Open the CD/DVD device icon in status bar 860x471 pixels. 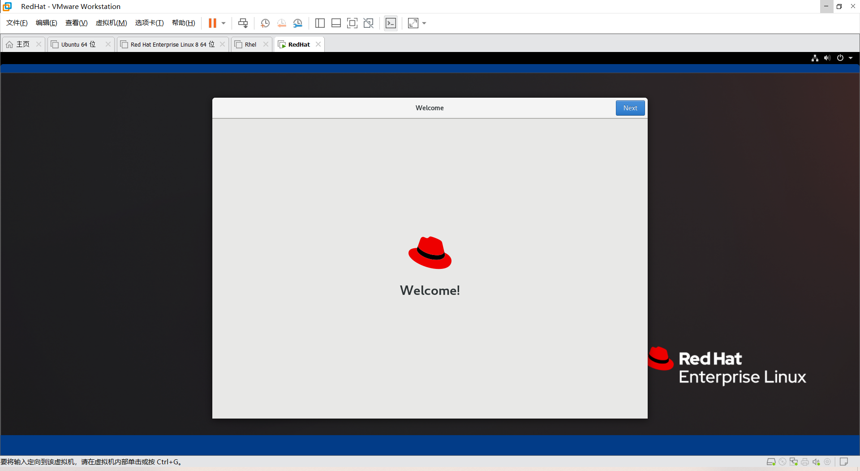tap(783, 462)
